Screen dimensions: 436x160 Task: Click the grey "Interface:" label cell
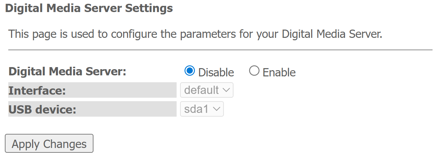click(92, 90)
